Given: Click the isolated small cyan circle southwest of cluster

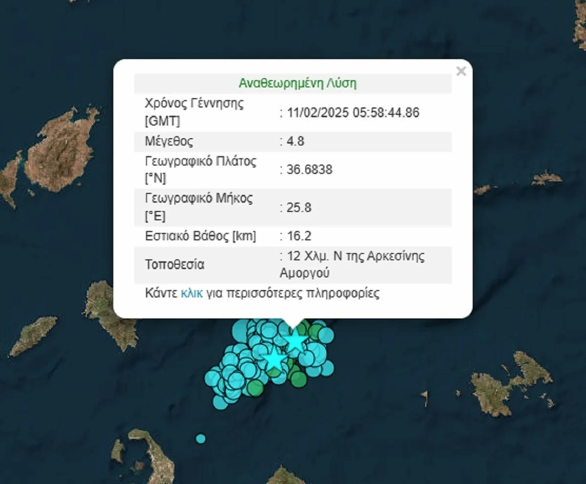Looking at the screenshot, I should 201,439.
